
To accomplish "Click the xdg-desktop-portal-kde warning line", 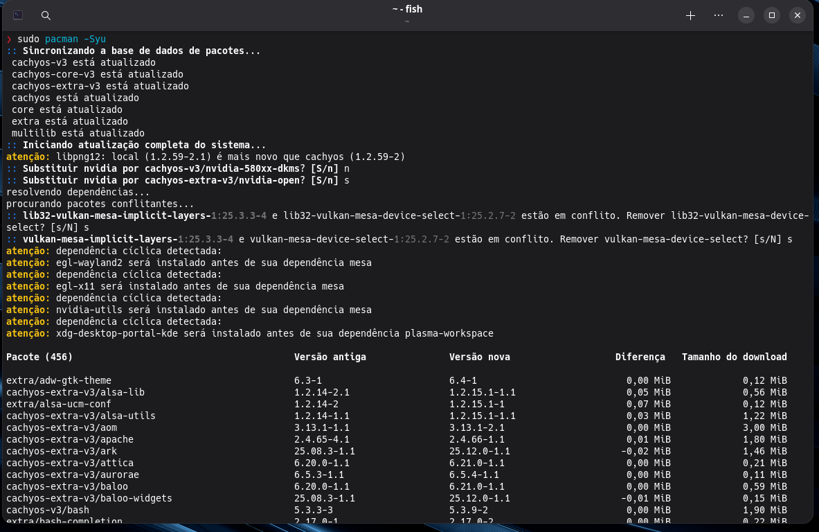I will (x=249, y=333).
